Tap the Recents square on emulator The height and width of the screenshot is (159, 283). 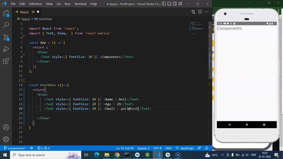(264, 125)
